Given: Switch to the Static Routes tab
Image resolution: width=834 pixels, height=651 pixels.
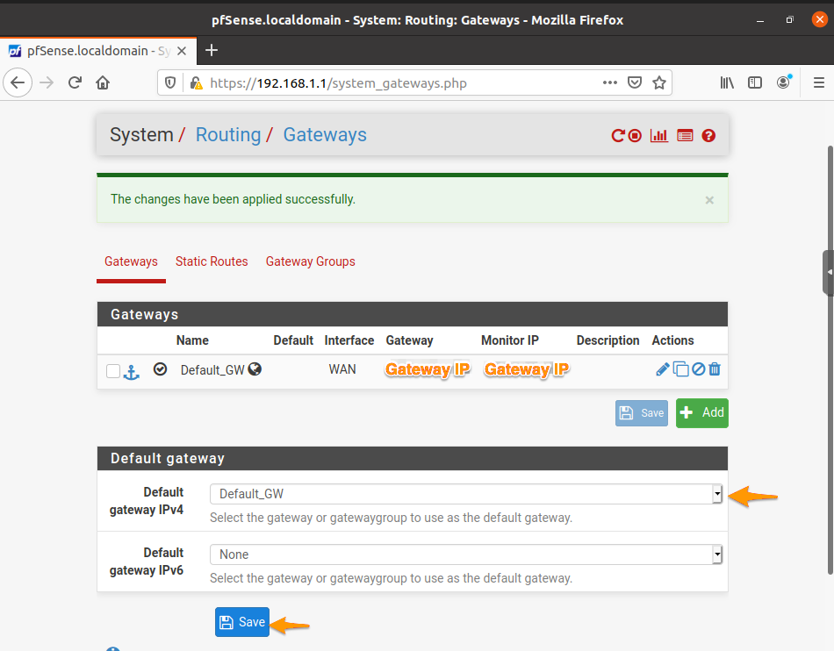Looking at the screenshot, I should tap(212, 261).
